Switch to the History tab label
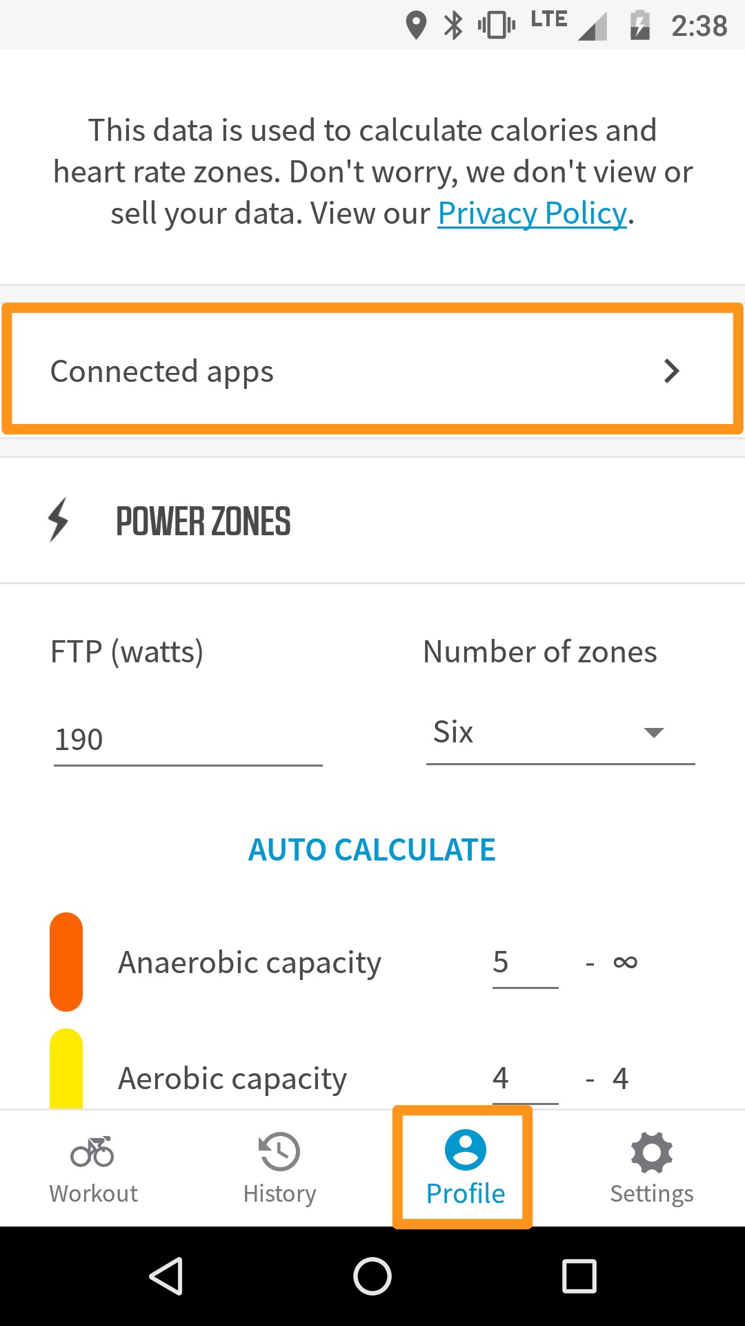Image resolution: width=745 pixels, height=1326 pixels. (x=279, y=1194)
